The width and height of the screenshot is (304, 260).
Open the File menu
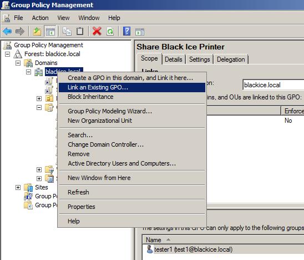18,18
